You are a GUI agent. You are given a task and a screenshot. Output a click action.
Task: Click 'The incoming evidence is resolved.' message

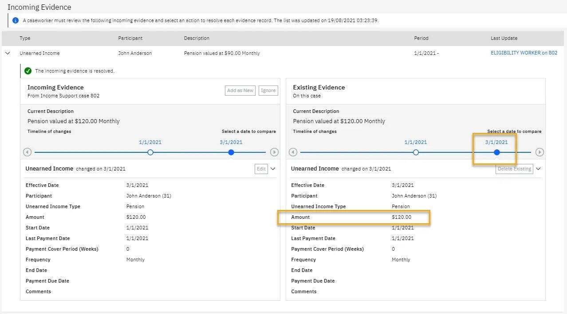(x=75, y=71)
